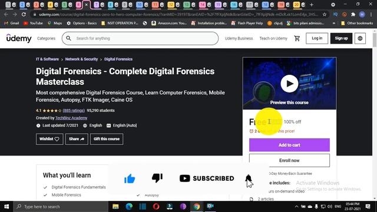Click ENG language indicator in taskbar

pos(338,207)
